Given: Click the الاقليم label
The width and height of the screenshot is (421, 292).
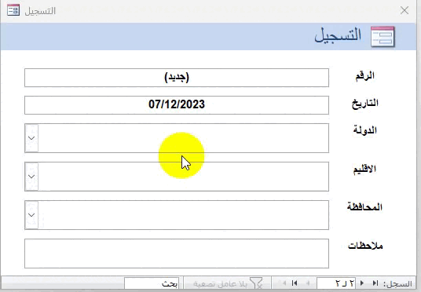Looking at the screenshot, I should coord(364,169).
